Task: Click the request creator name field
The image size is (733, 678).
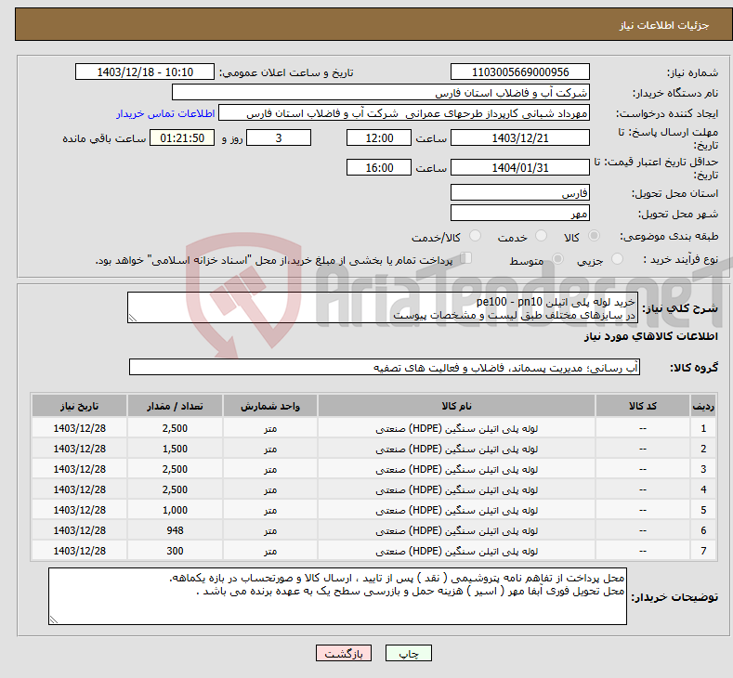Action: (x=404, y=113)
